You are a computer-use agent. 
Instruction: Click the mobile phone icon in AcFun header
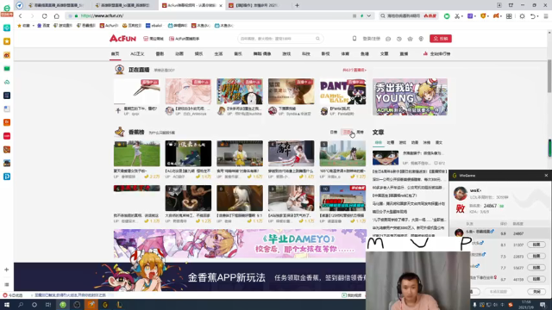click(x=354, y=38)
